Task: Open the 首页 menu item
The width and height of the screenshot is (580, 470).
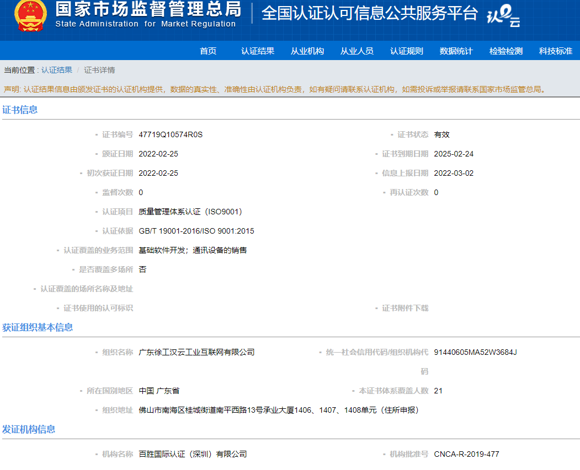Action: click(x=208, y=51)
